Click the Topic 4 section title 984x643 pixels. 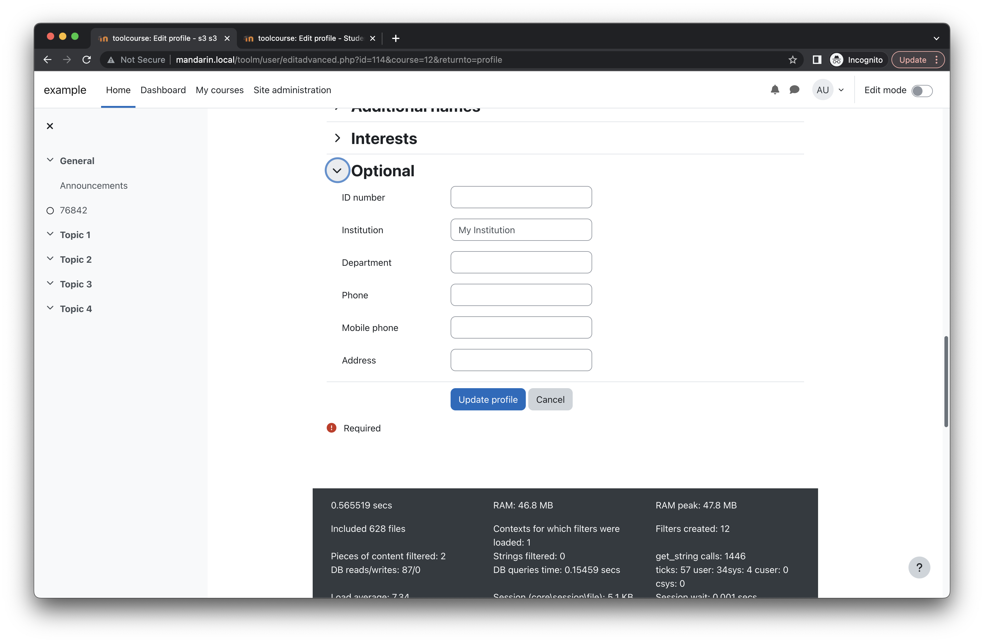(x=76, y=308)
